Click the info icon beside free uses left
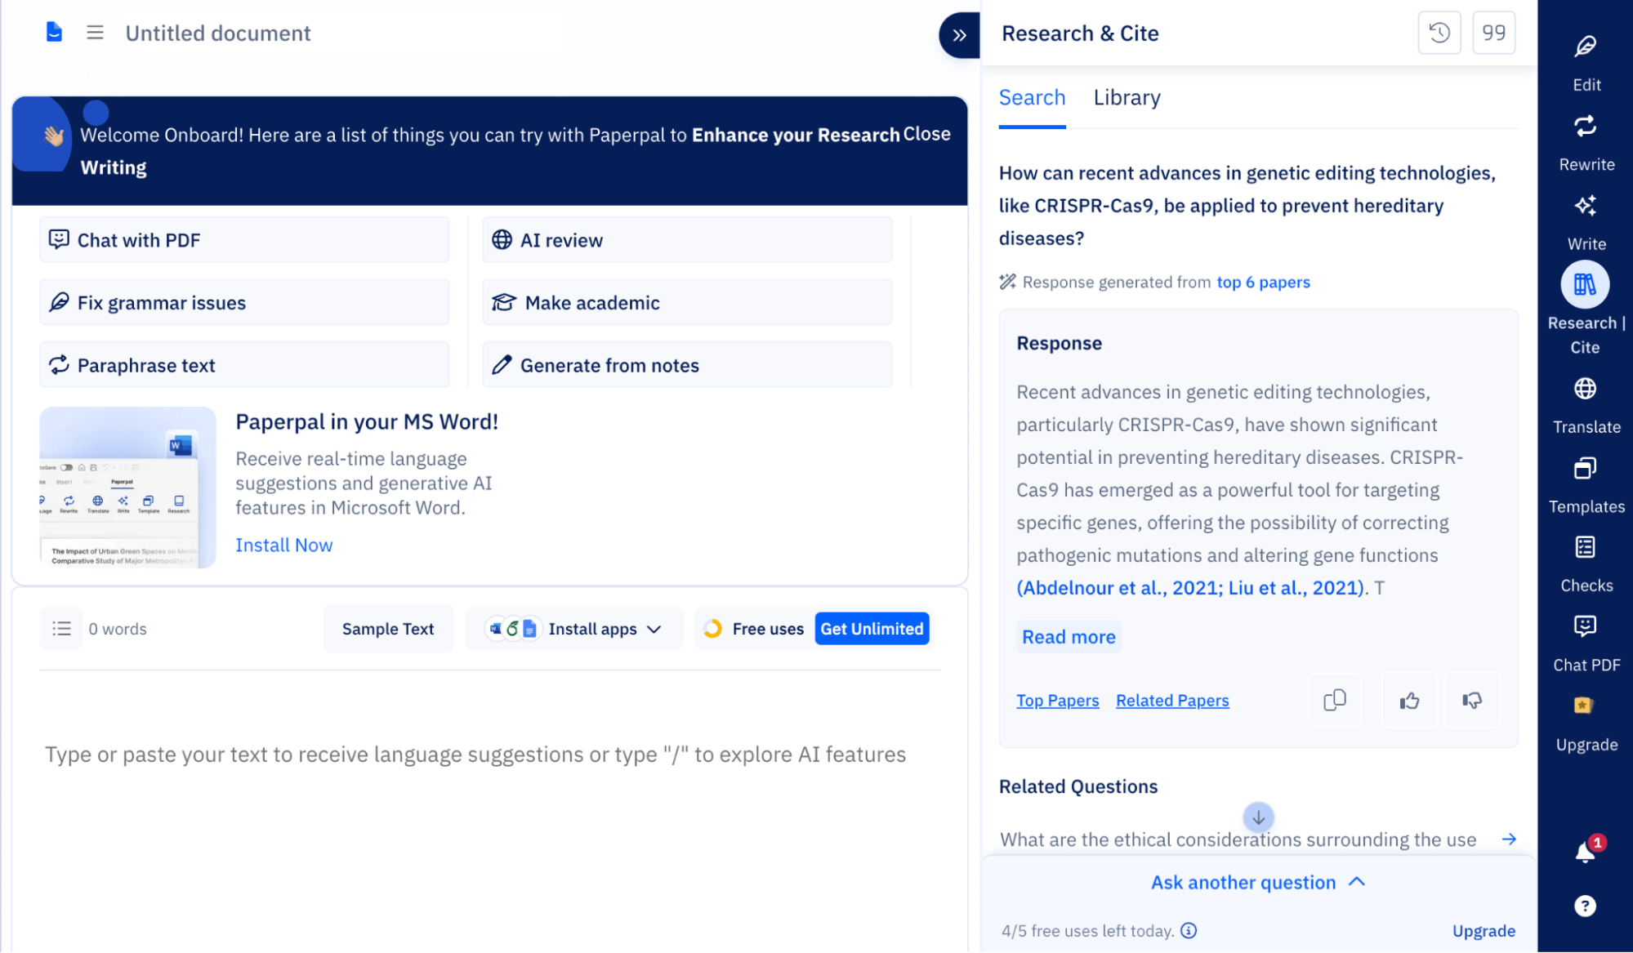Screen dimensions: 1633x953 point(1189,930)
